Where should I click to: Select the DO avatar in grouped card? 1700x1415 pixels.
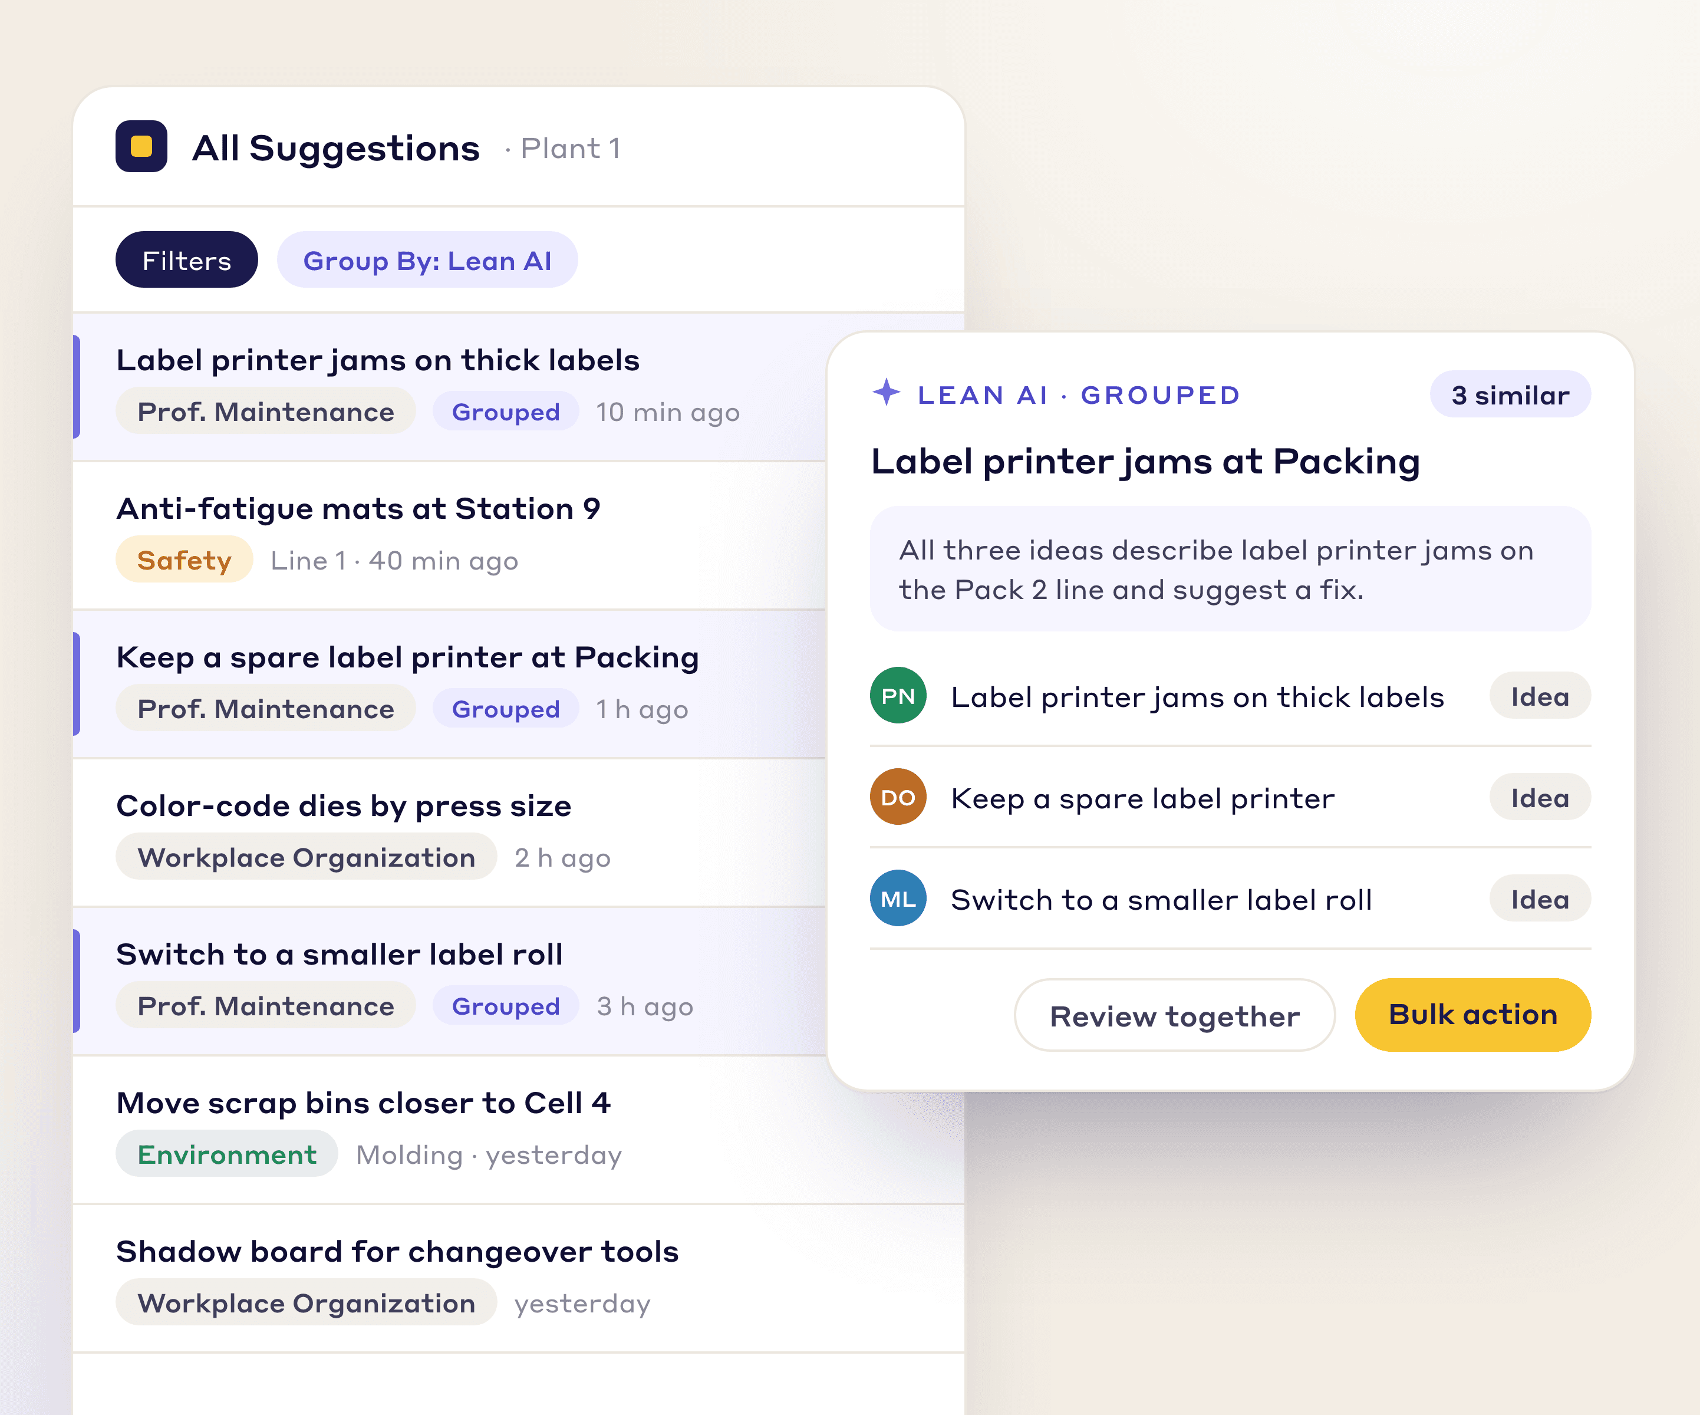[x=898, y=797]
